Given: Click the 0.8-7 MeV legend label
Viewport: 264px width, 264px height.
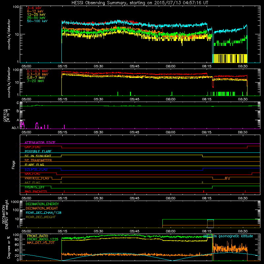Looking at the screenshot, I should 36,78.
